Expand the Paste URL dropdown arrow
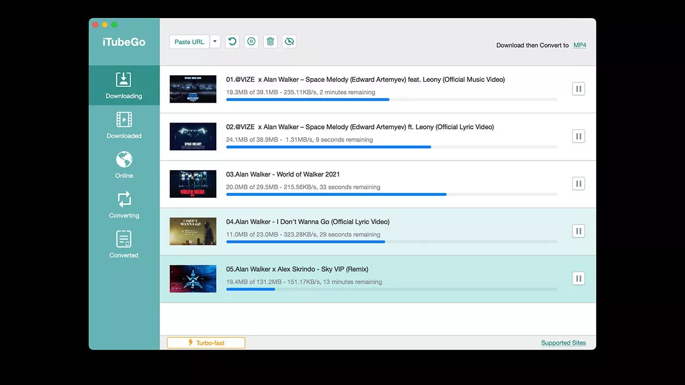The image size is (685, 385). point(215,42)
